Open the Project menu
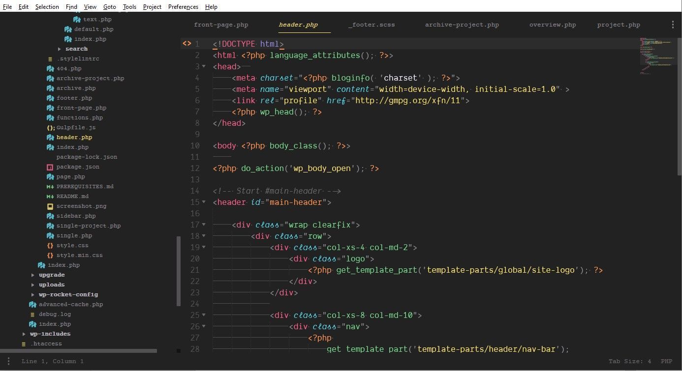This screenshot has height=371, width=682. tap(152, 7)
